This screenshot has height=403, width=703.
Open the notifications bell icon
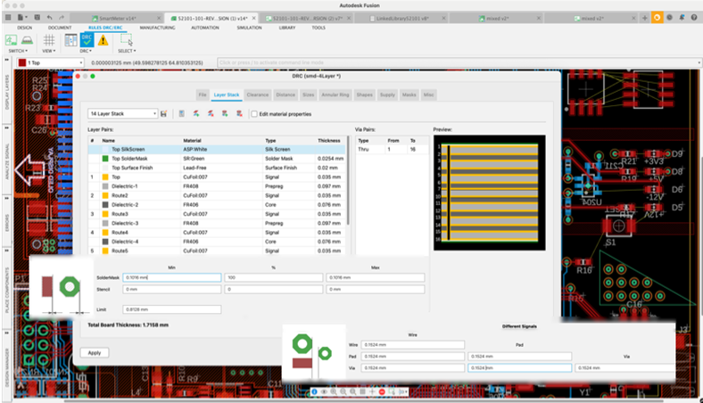click(682, 18)
